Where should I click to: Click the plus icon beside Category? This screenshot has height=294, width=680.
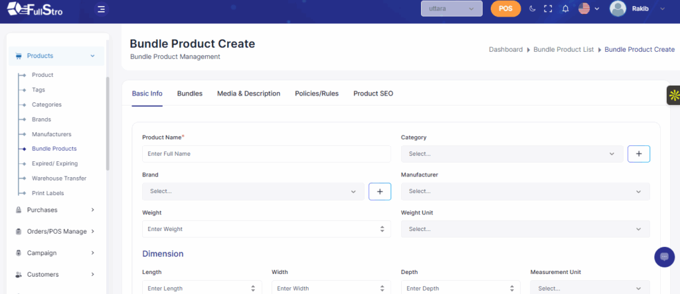(639, 154)
